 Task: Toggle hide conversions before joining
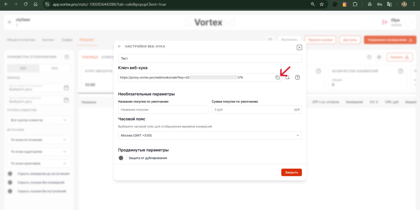pos(10,174)
